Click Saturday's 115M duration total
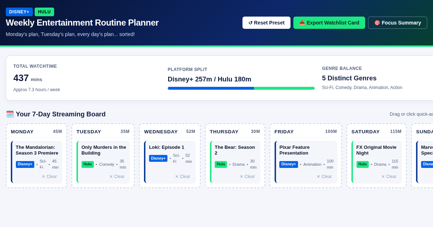433x227 pixels. click(x=396, y=132)
